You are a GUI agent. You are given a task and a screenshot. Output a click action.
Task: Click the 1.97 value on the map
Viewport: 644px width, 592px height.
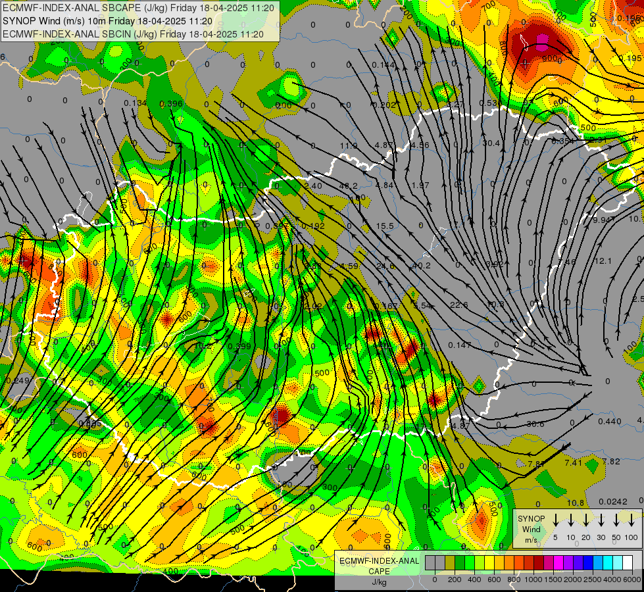(420, 185)
